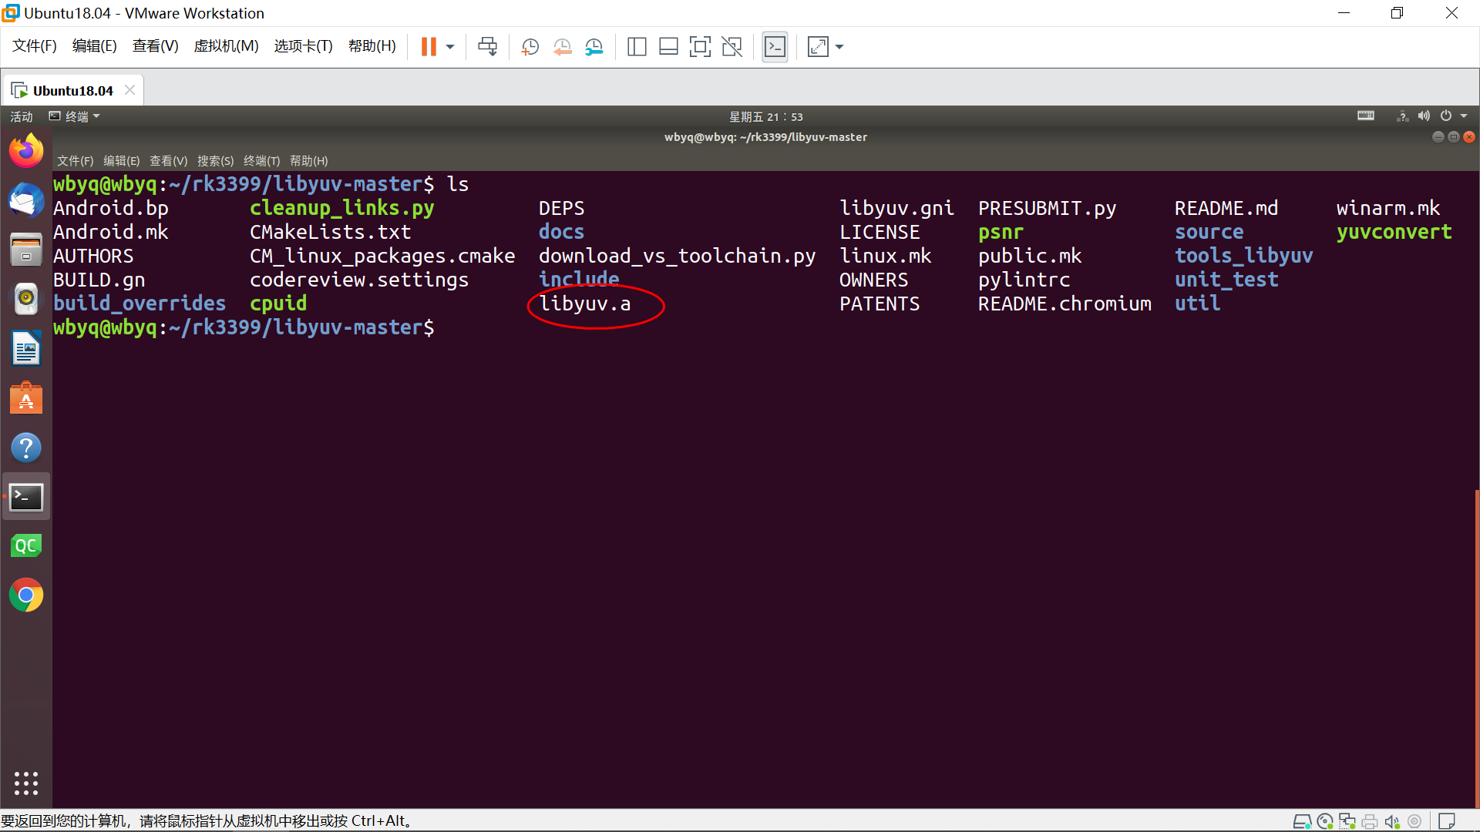The width and height of the screenshot is (1480, 832).
Task: Open the fit guest display dropdown
Action: click(x=839, y=46)
